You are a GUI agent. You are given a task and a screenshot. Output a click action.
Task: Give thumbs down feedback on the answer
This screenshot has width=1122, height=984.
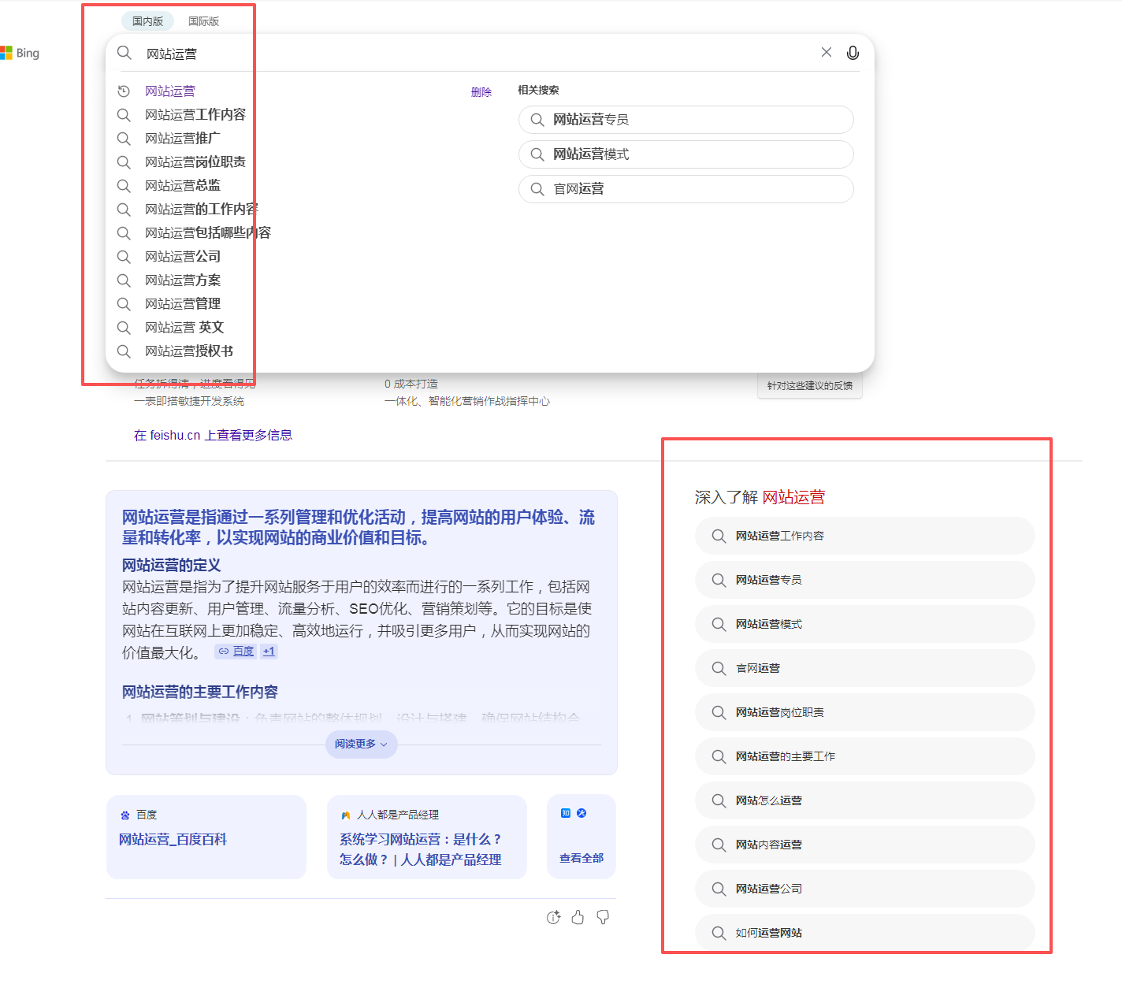603,917
